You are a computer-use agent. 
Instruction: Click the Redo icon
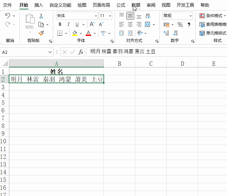8,24
